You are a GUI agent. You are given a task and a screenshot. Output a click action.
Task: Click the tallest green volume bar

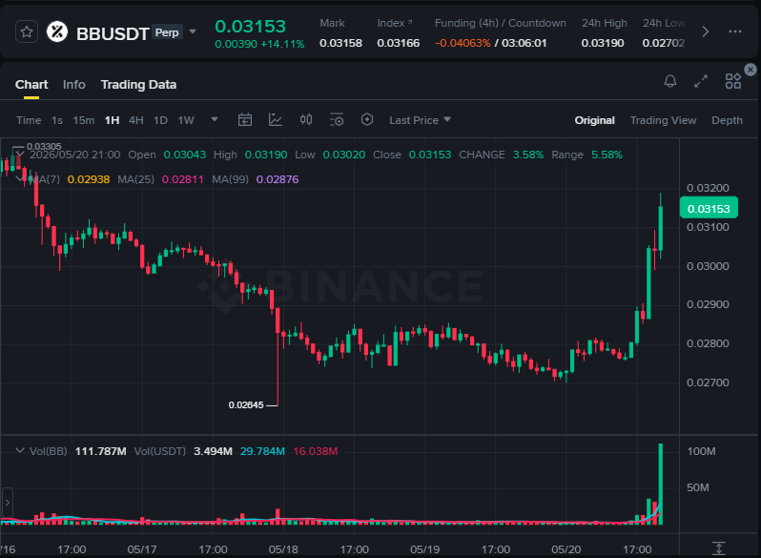click(660, 484)
